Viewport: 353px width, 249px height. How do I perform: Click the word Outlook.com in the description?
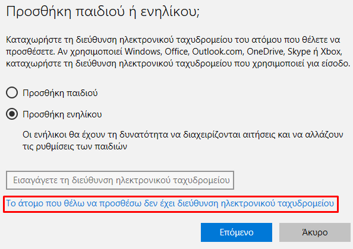[217, 52]
